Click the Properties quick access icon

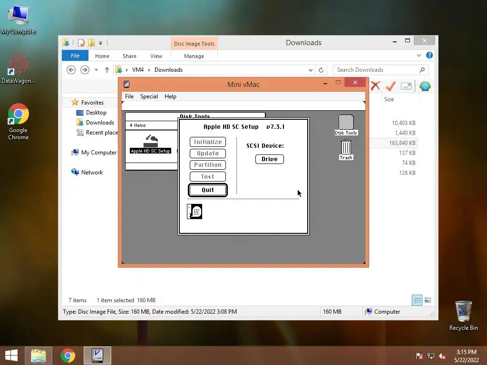[x=81, y=42]
